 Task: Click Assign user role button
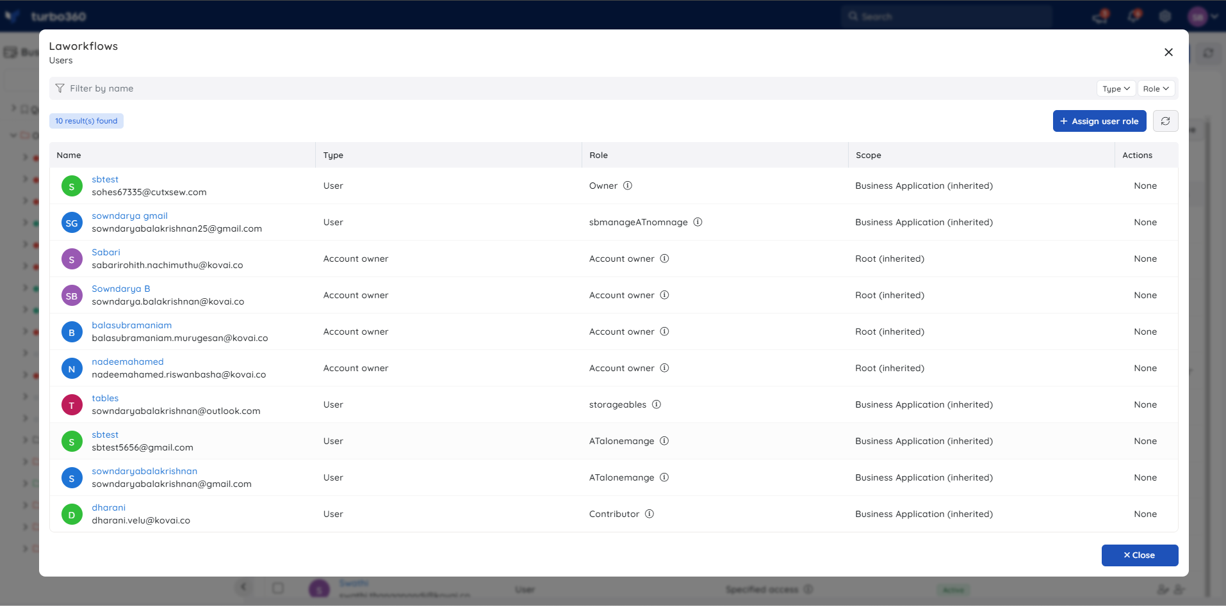tap(1099, 121)
